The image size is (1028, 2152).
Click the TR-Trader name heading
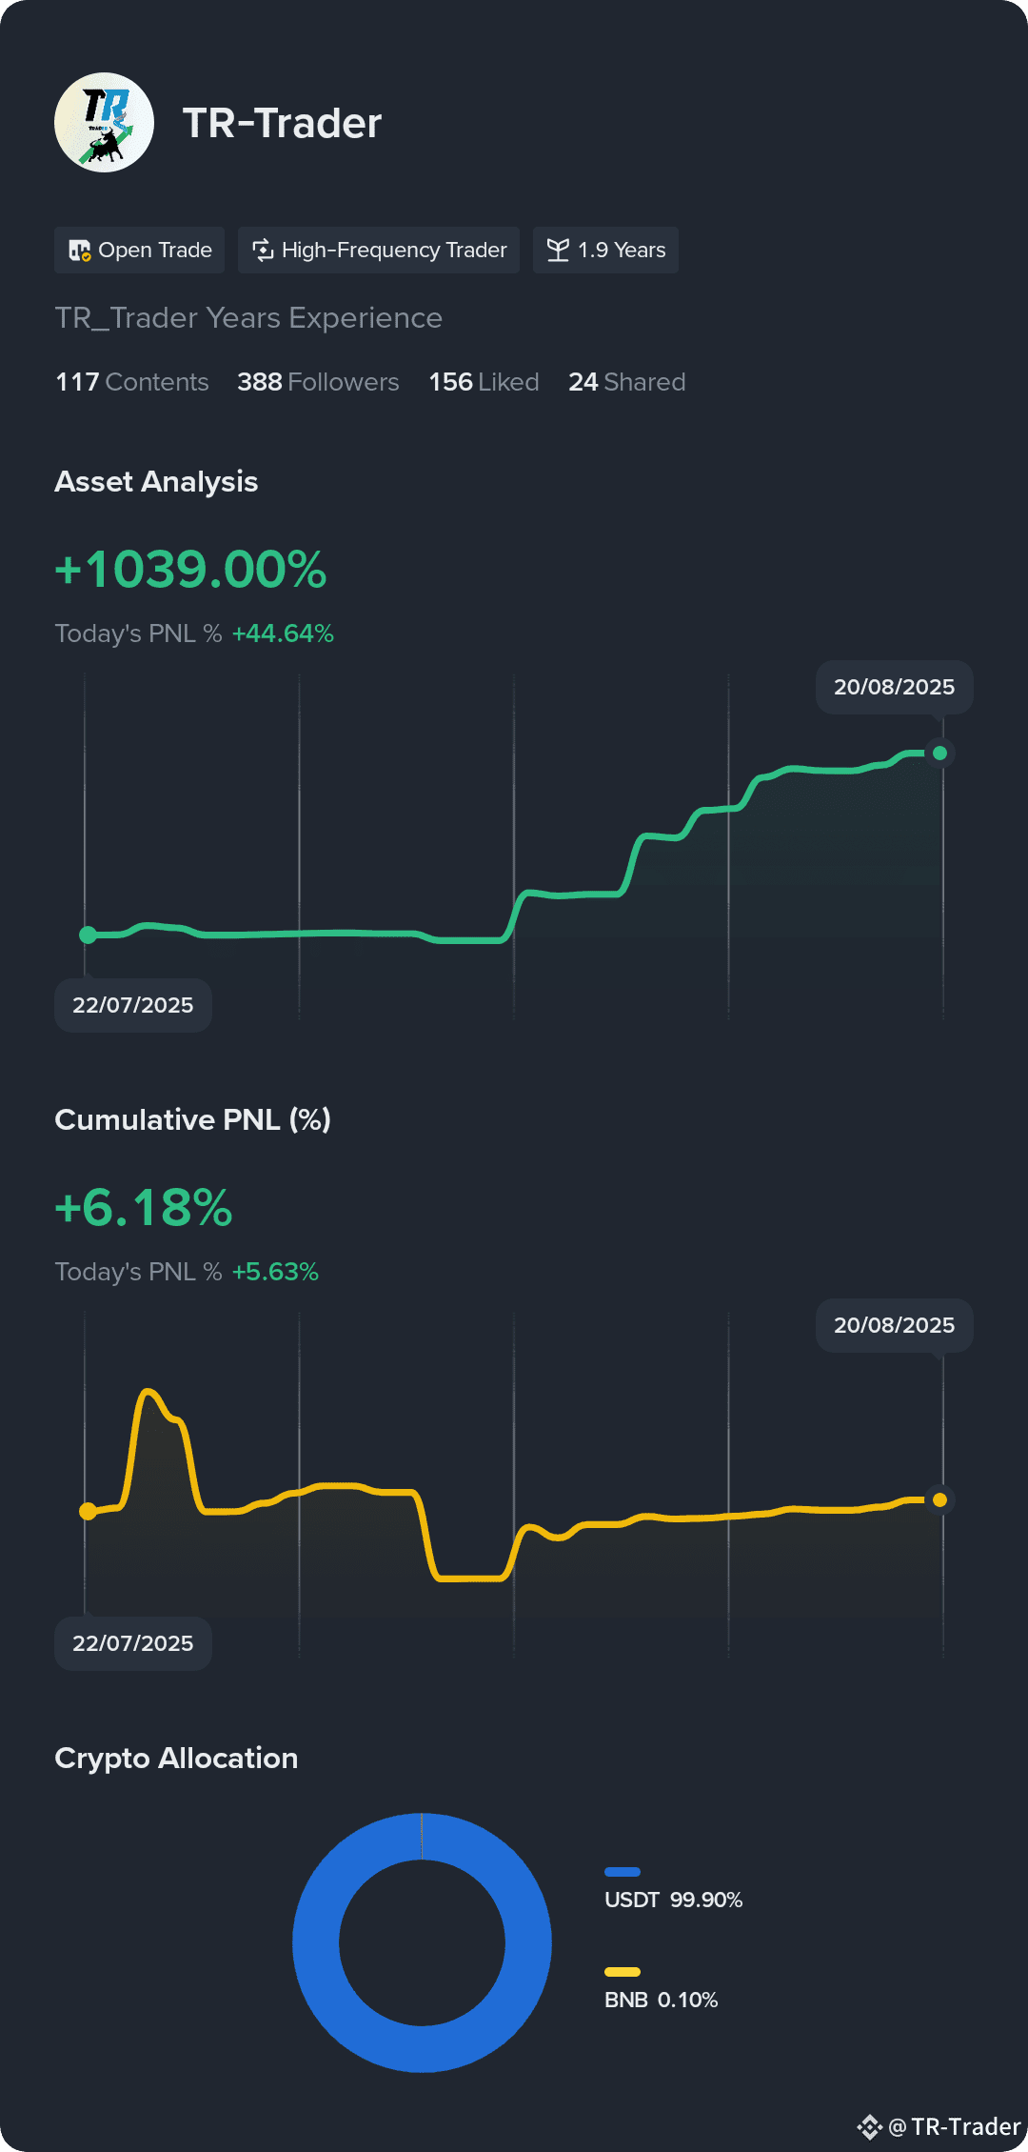(282, 124)
